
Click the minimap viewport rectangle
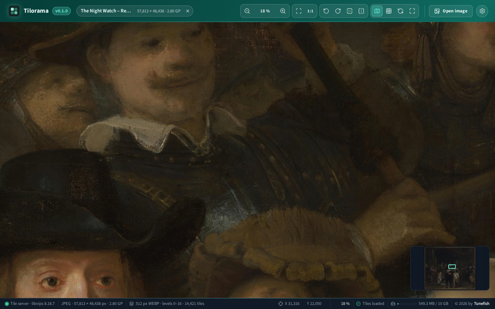coord(452,266)
